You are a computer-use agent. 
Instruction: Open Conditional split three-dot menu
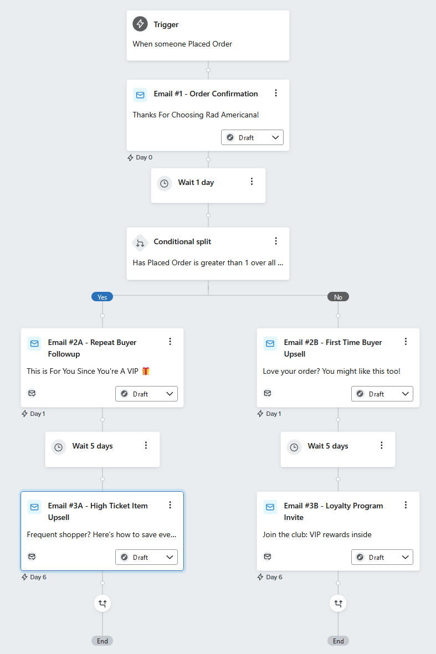[276, 241]
